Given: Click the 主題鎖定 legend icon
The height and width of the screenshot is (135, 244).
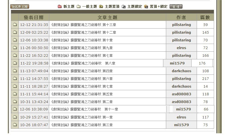Looking at the screenshot, I should (x=123, y=6).
